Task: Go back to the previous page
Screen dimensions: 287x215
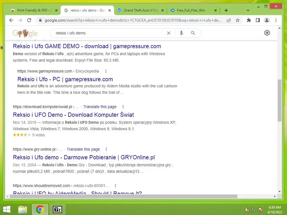Action: [x=11, y=20]
